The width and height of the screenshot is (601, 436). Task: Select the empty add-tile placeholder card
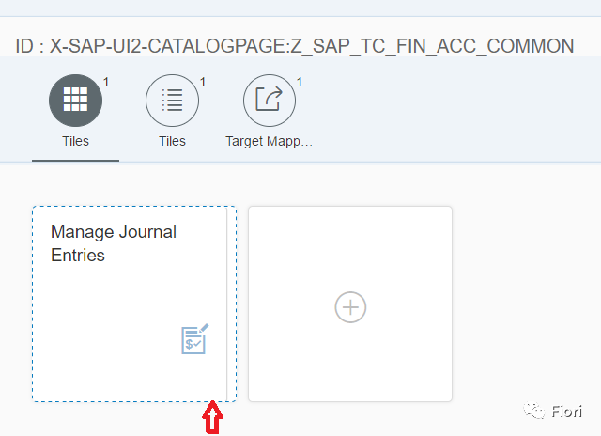(x=350, y=304)
